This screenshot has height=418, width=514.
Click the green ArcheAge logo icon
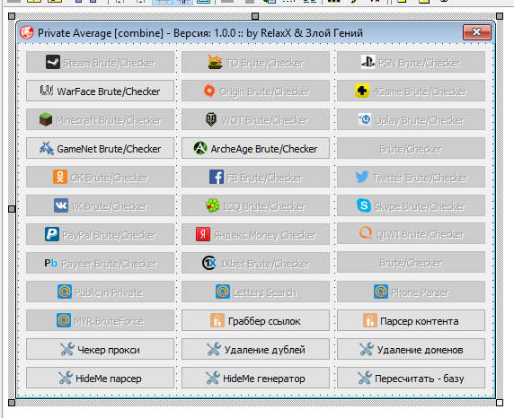tap(200, 148)
